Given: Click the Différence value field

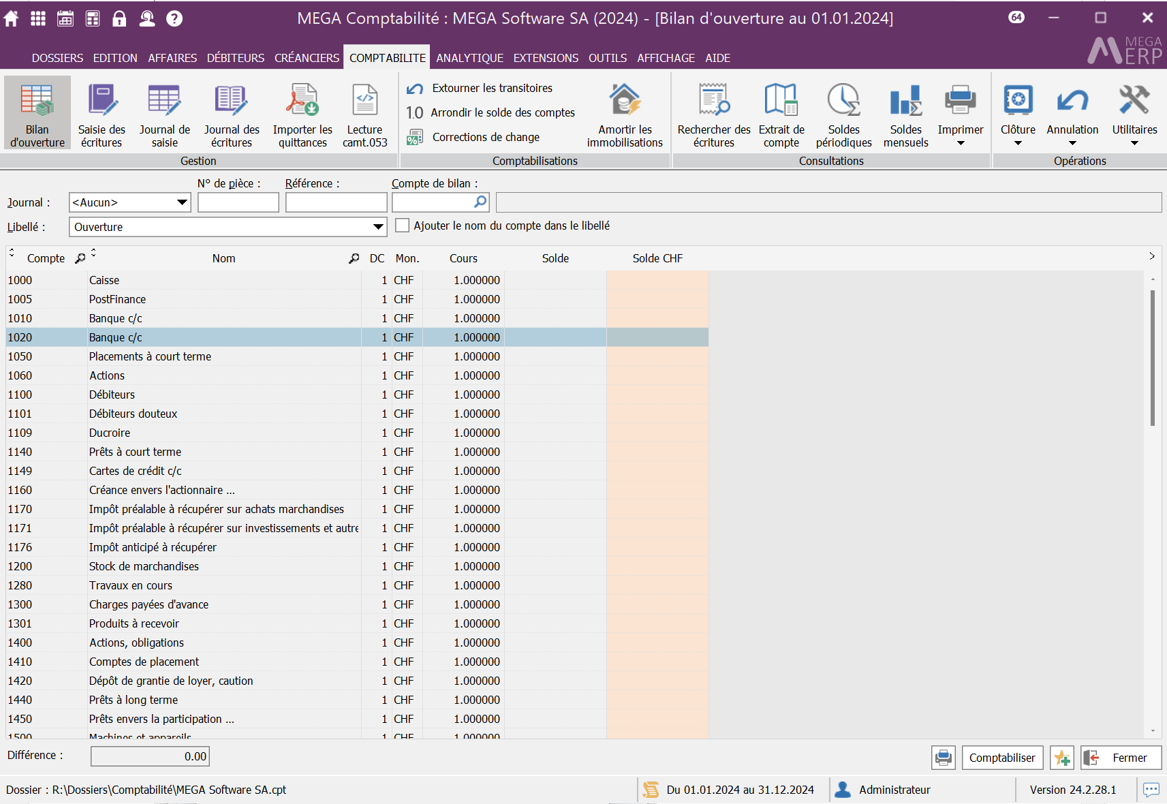Looking at the screenshot, I should [150, 756].
